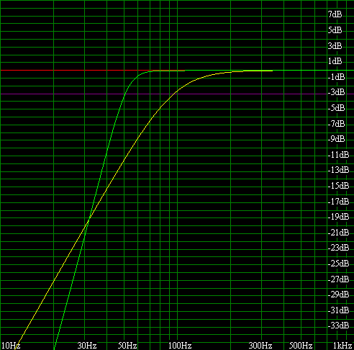This screenshot has width=354, height=350.
Task: Click the 10Hz frequency label
Action: coord(11,346)
